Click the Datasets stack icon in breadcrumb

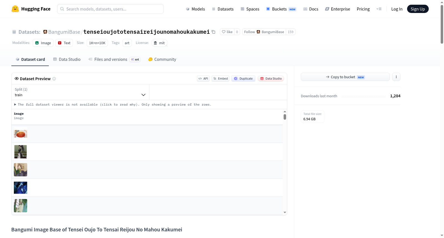(x=14, y=32)
